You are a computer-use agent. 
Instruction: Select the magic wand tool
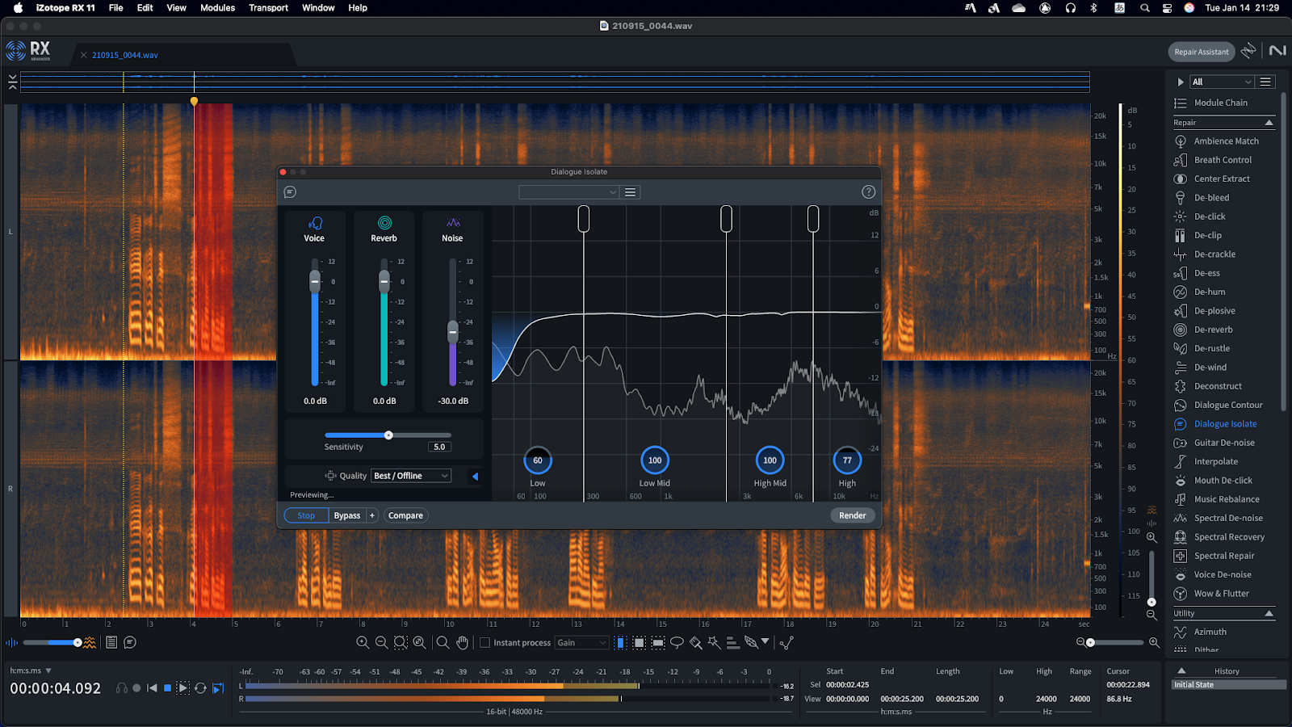[714, 642]
